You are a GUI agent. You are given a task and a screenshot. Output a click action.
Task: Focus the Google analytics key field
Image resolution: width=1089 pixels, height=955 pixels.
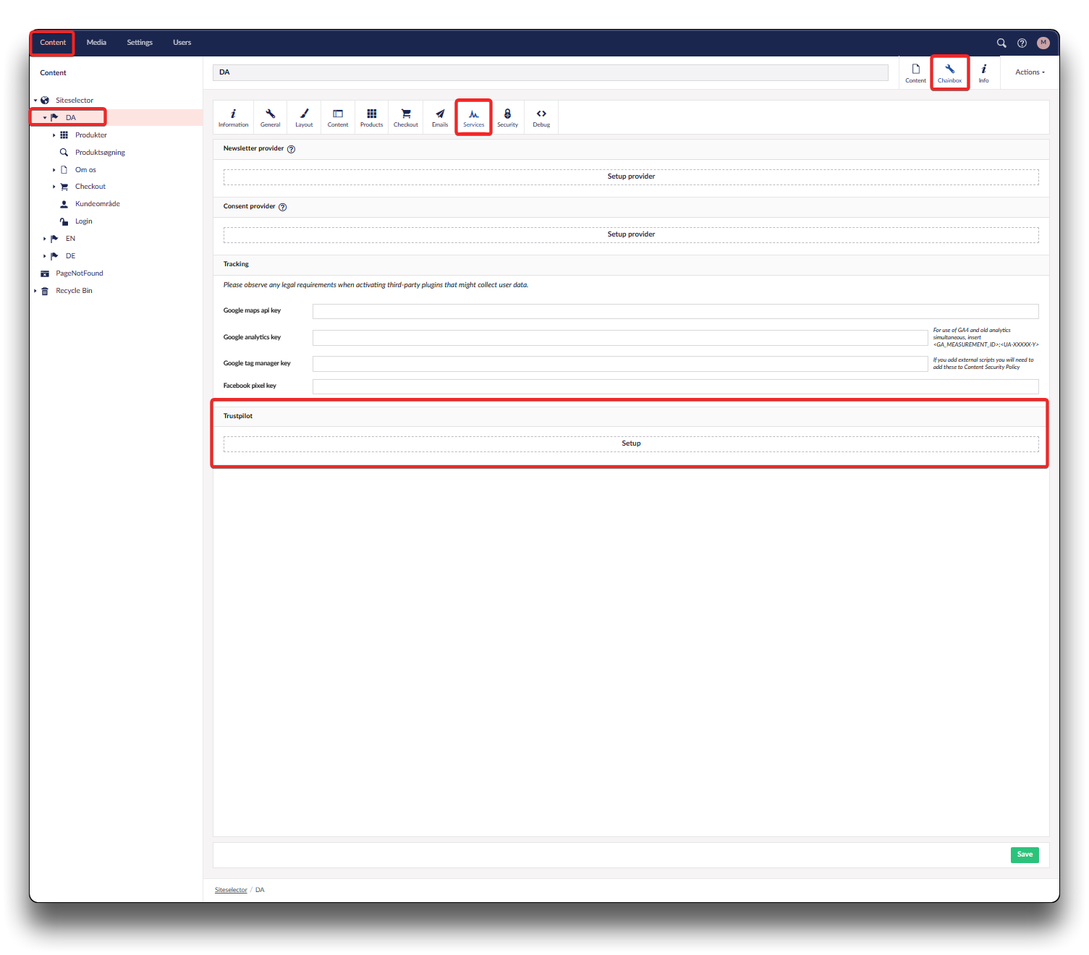tap(619, 338)
